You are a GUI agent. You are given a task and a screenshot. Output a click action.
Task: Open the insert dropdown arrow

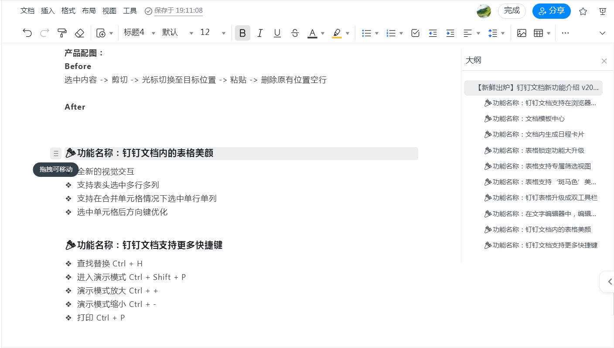coord(111,33)
